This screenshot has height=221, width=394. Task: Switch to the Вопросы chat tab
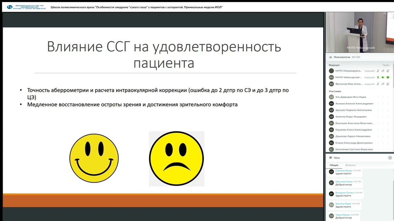tap(351, 165)
